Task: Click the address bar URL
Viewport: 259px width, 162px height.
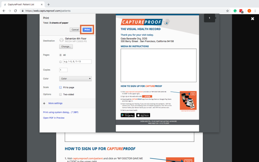Action: [x=48, y=11]
